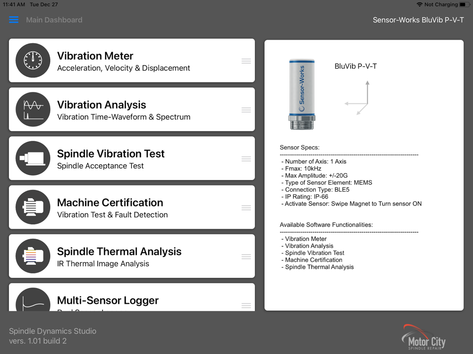Click the 'Fmax: 10kHz' spec line

tap(301, 169)
